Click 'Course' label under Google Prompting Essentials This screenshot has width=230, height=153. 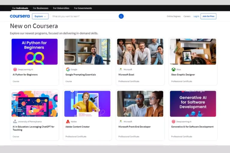69,81
